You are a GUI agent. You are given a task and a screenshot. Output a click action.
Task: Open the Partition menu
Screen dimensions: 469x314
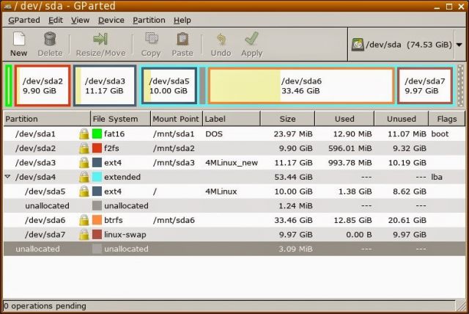pos(149,20)
